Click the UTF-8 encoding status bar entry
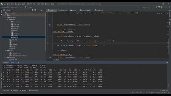This screenshot has height=96, width=171. (141, 93)
